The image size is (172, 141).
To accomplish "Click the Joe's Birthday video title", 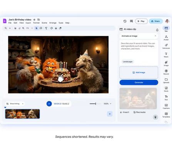I will (x=20, y=20).
